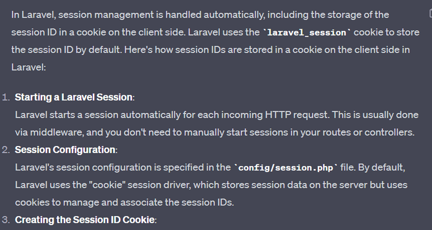
Task: Click the laravel_session inline code
Action: click(307, 33)
